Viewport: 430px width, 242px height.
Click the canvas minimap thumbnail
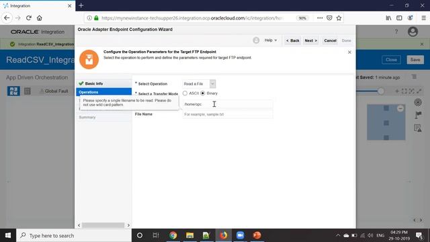(386, 122)
